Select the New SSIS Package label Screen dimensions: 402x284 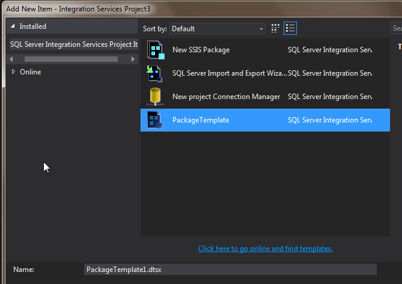tap(201, 50)
